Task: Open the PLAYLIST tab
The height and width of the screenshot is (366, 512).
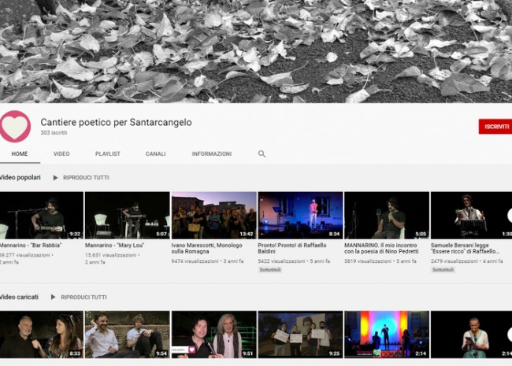Action: (107, 154)
